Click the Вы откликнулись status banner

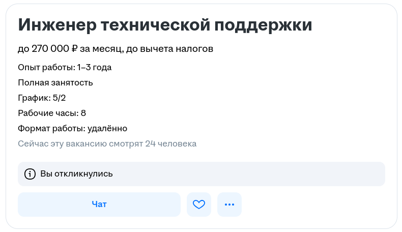(x=201, y=174)
